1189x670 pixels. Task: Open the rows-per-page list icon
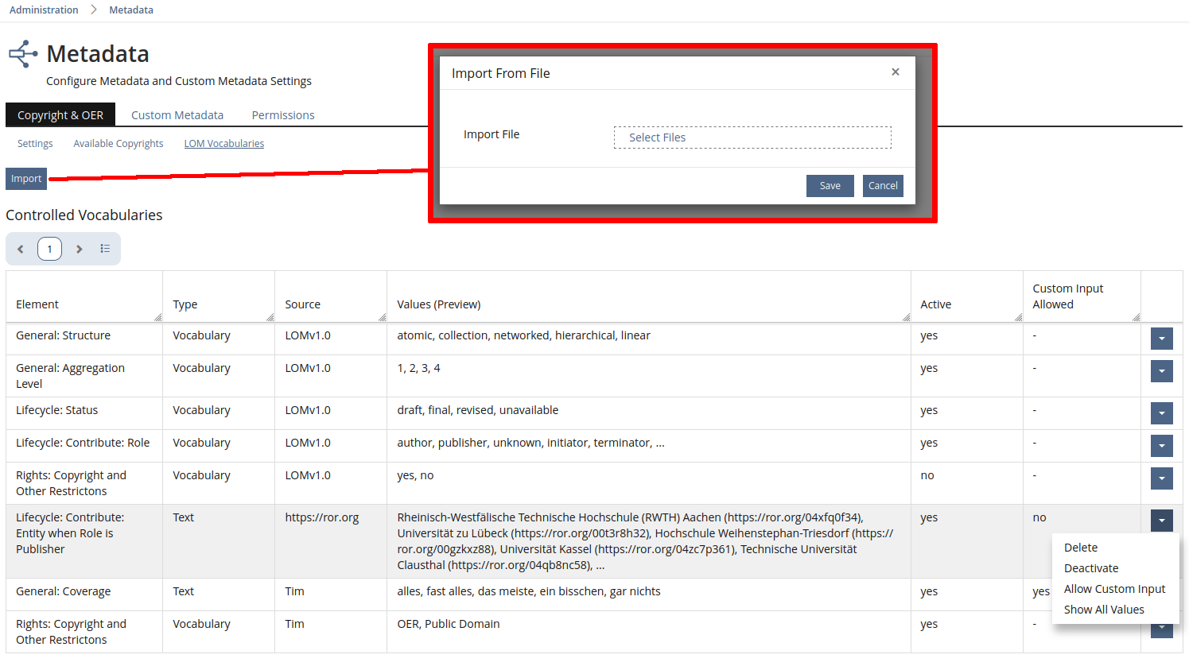pos(105,249)
